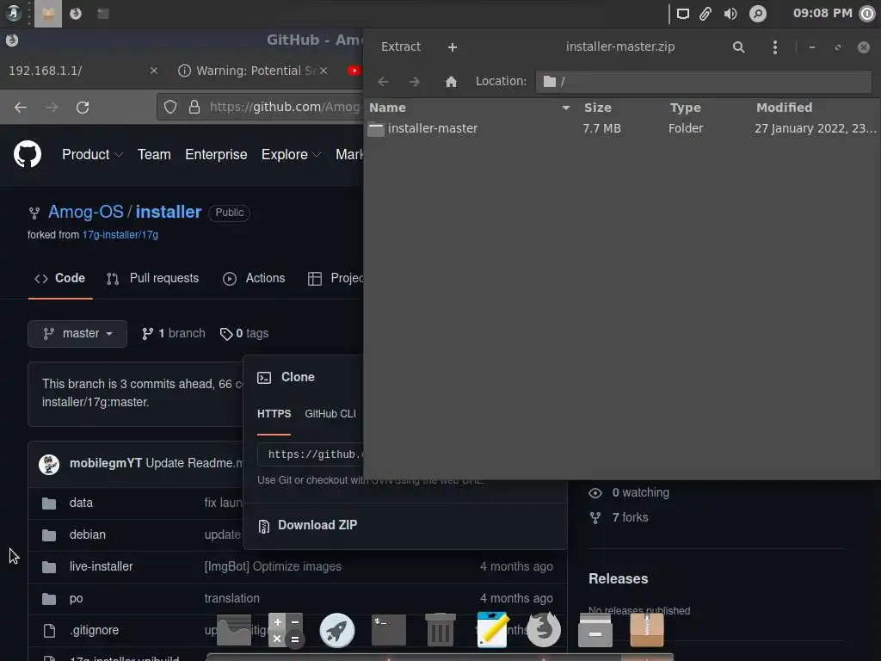Select the Code tab
This screenshot has width=881, height=661.
(x=60, y=278)
